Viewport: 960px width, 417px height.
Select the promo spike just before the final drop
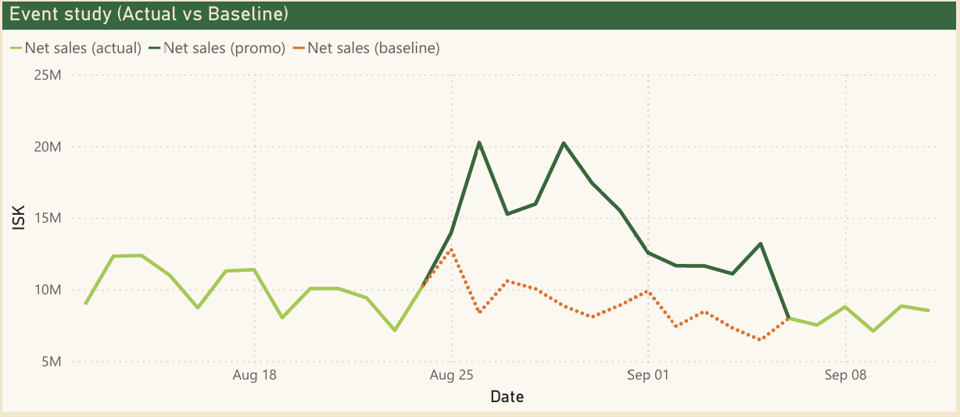tap(761, 244)
